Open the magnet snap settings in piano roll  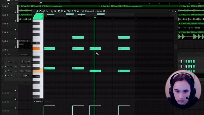pyautogui.click(x=40, y=11)
